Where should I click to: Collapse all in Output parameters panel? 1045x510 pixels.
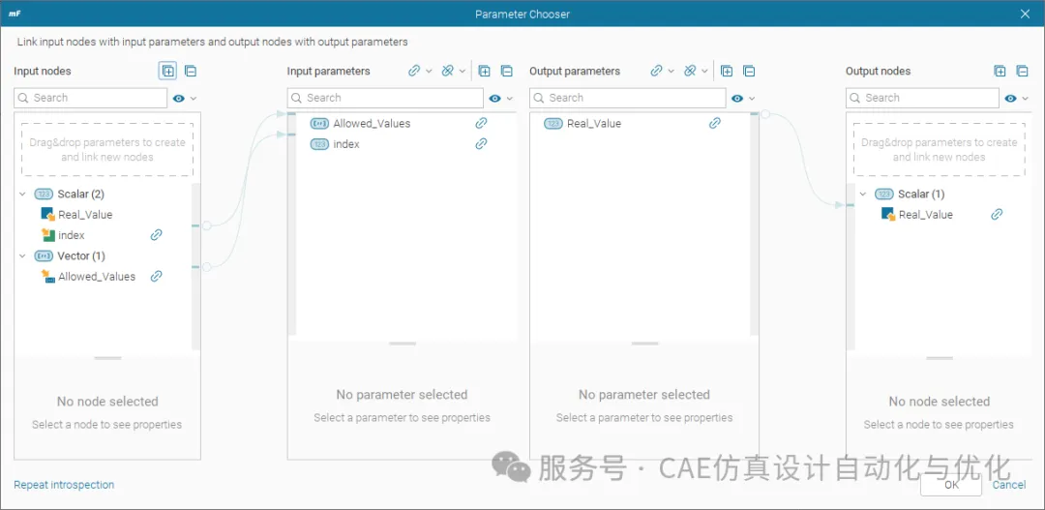pyautogui.click(x=749, y=71)
